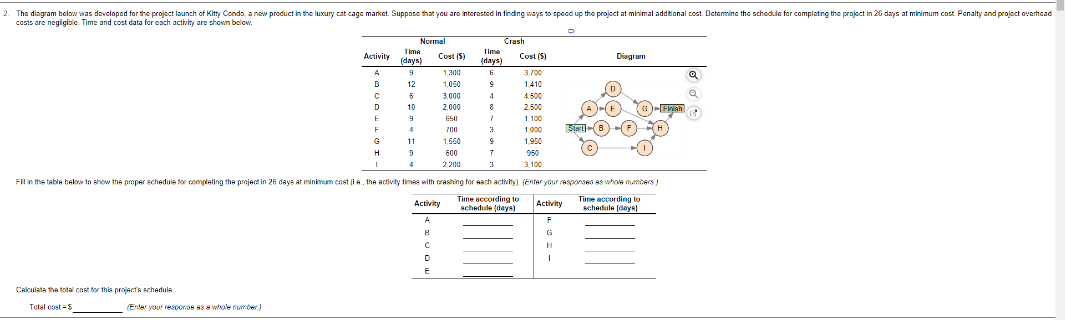This screenshot has width=1066, height=320.
Task: Select node D in the project diagram
Action: pyautogui.click(x=613, y=88)
